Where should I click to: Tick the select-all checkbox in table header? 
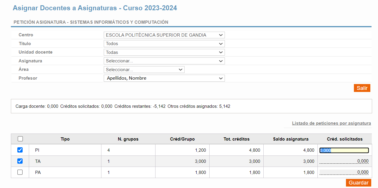(x=20, y=139)
